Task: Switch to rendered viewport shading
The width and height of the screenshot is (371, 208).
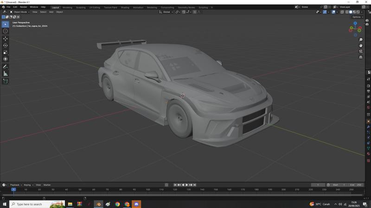Action: point(358,12)
